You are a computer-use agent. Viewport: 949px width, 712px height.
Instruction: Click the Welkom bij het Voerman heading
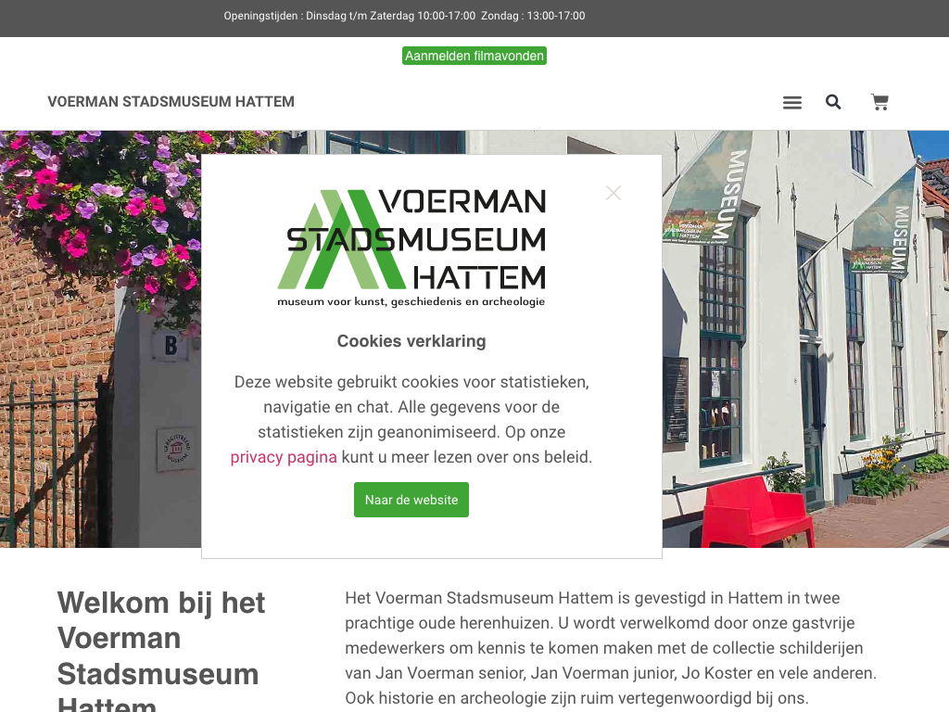[161, 648]
